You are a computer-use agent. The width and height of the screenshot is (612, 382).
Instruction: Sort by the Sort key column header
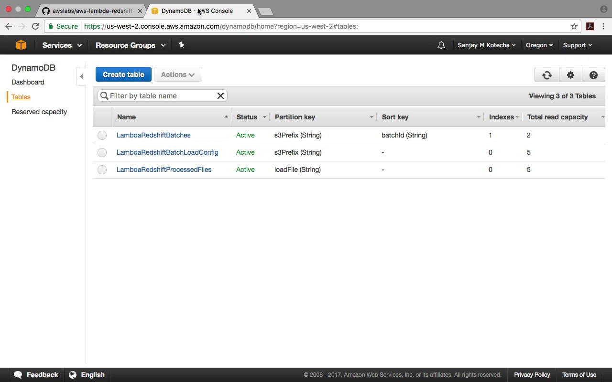click(430, 117)
